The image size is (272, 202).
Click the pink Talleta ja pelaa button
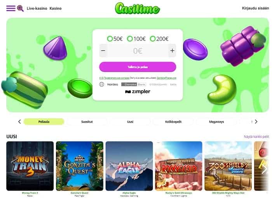(138, 67)
